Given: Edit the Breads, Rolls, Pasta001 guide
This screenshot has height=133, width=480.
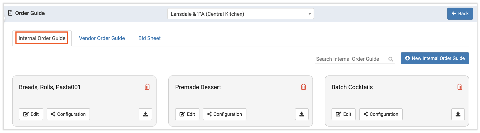Looking at the screenshot, I should pyautogui.click(x=31, y=114).
